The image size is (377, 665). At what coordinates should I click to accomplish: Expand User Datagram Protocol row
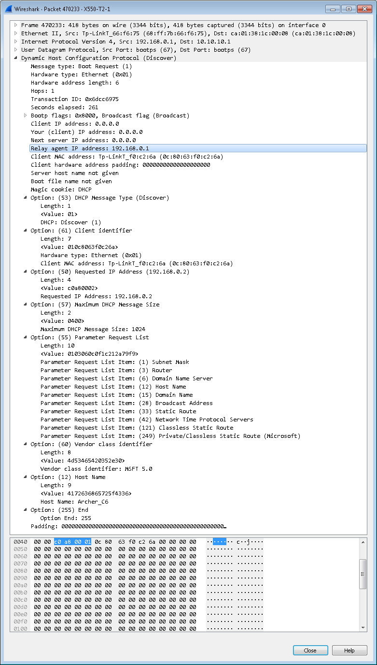16,50
